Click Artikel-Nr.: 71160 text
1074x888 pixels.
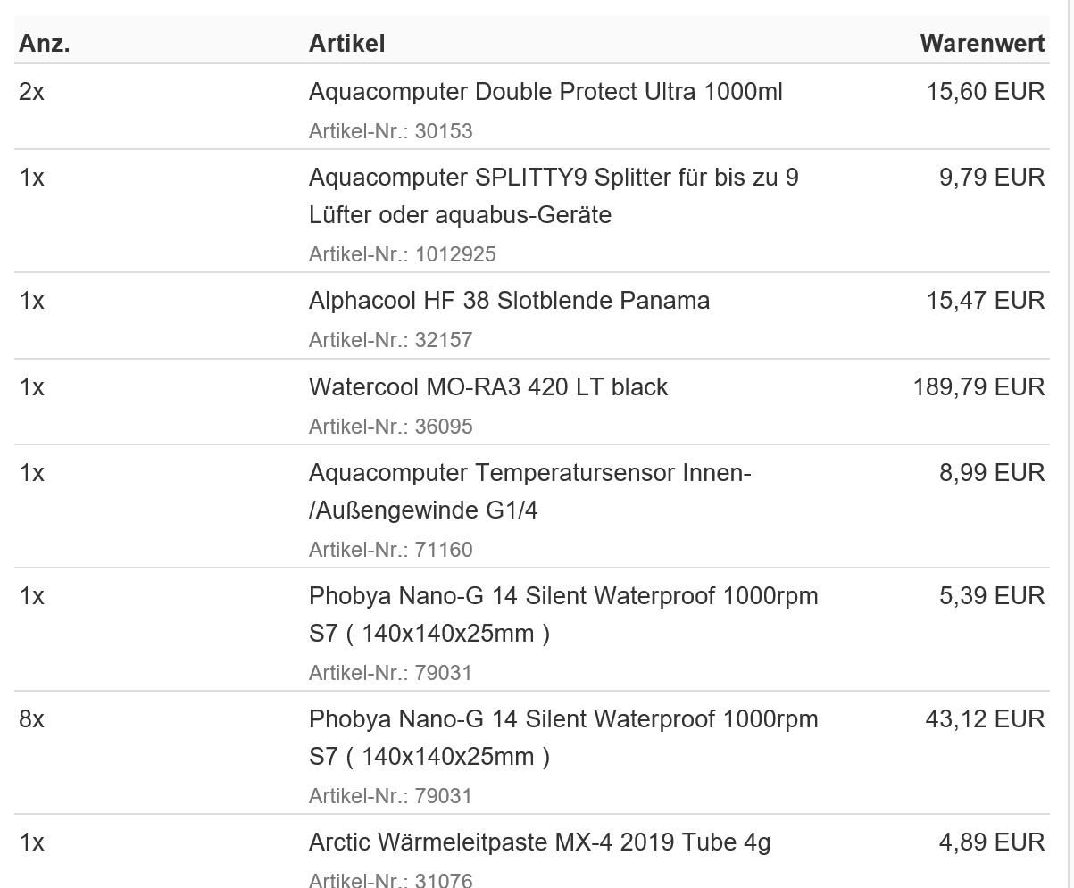390,549
